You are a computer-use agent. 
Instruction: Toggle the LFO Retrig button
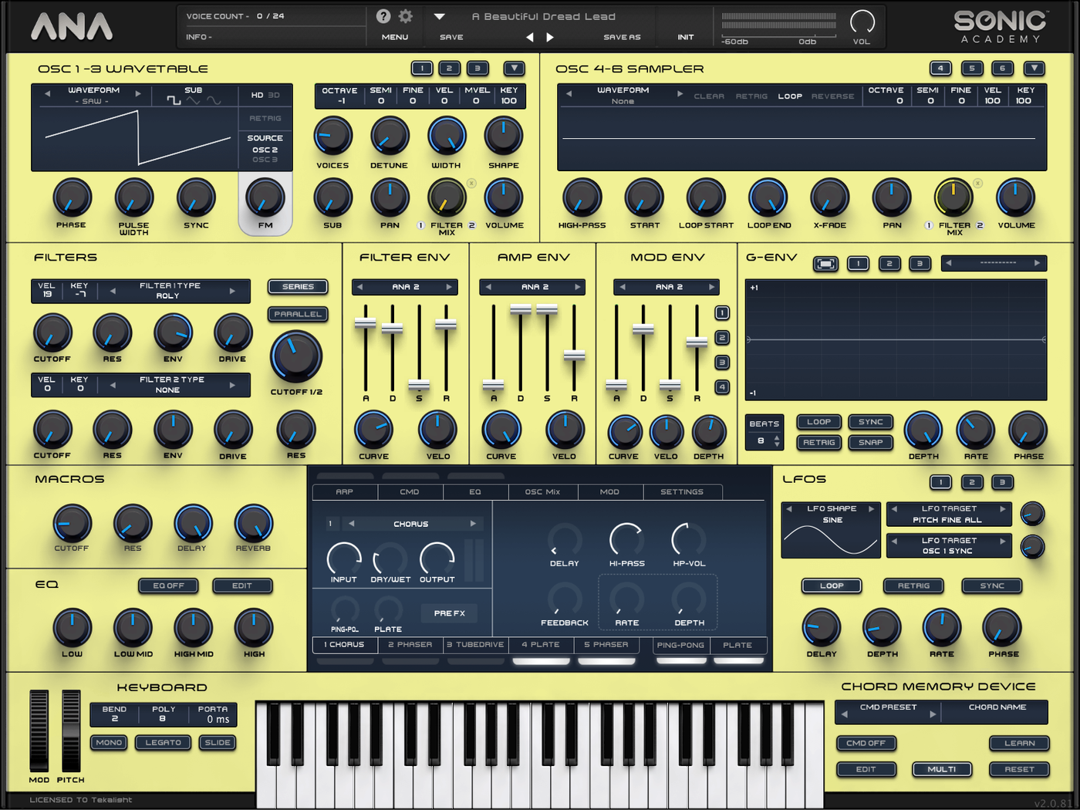pyautogui.click(x=914, y=586)
